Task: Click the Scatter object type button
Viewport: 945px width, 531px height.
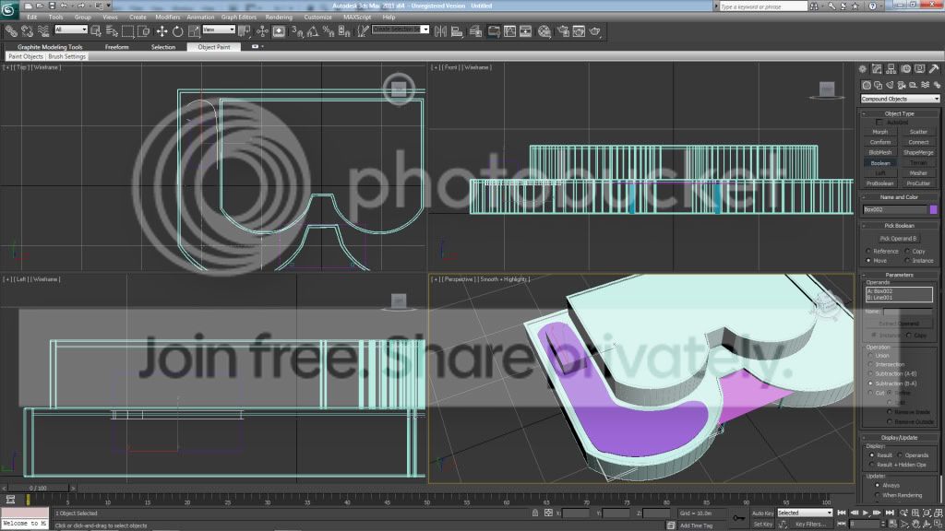Action: pos(918,132)
